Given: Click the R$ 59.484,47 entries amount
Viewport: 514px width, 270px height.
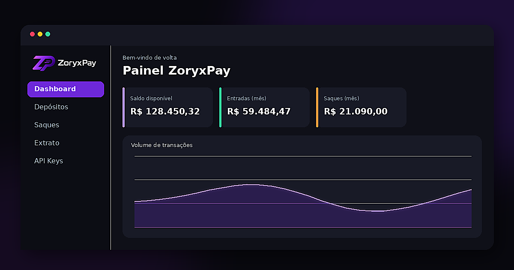Looking at the screenshot, I should [x=259, y=111].
